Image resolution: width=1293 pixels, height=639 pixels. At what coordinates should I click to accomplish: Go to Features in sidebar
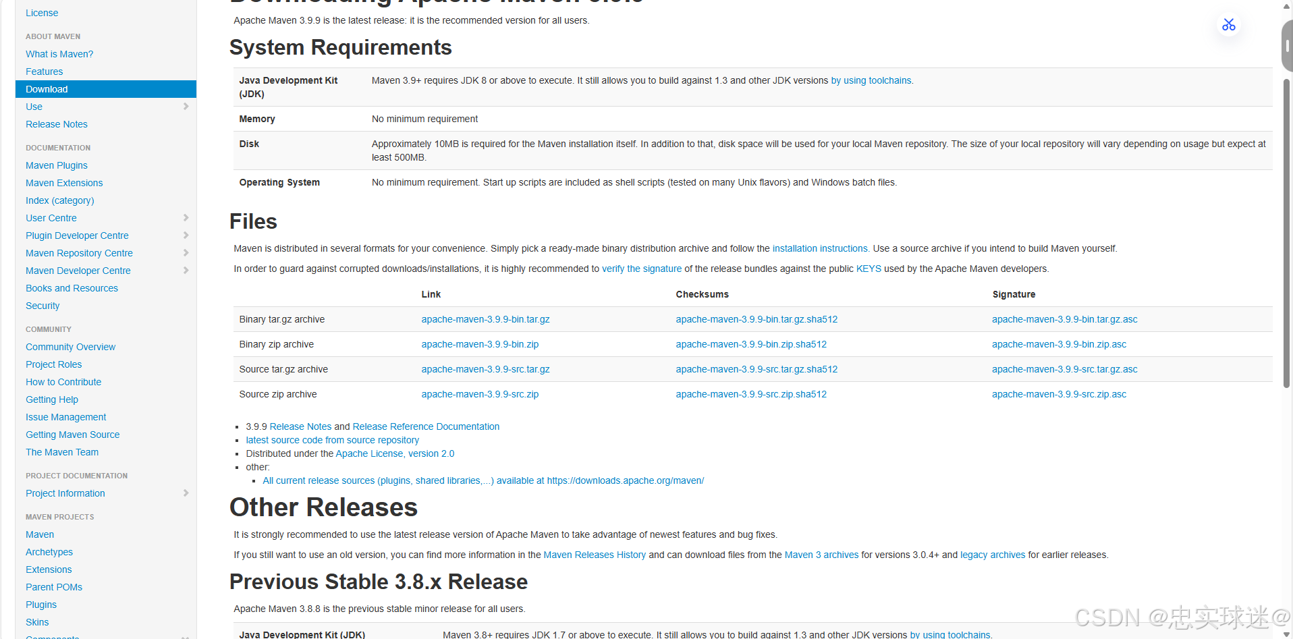45,72
